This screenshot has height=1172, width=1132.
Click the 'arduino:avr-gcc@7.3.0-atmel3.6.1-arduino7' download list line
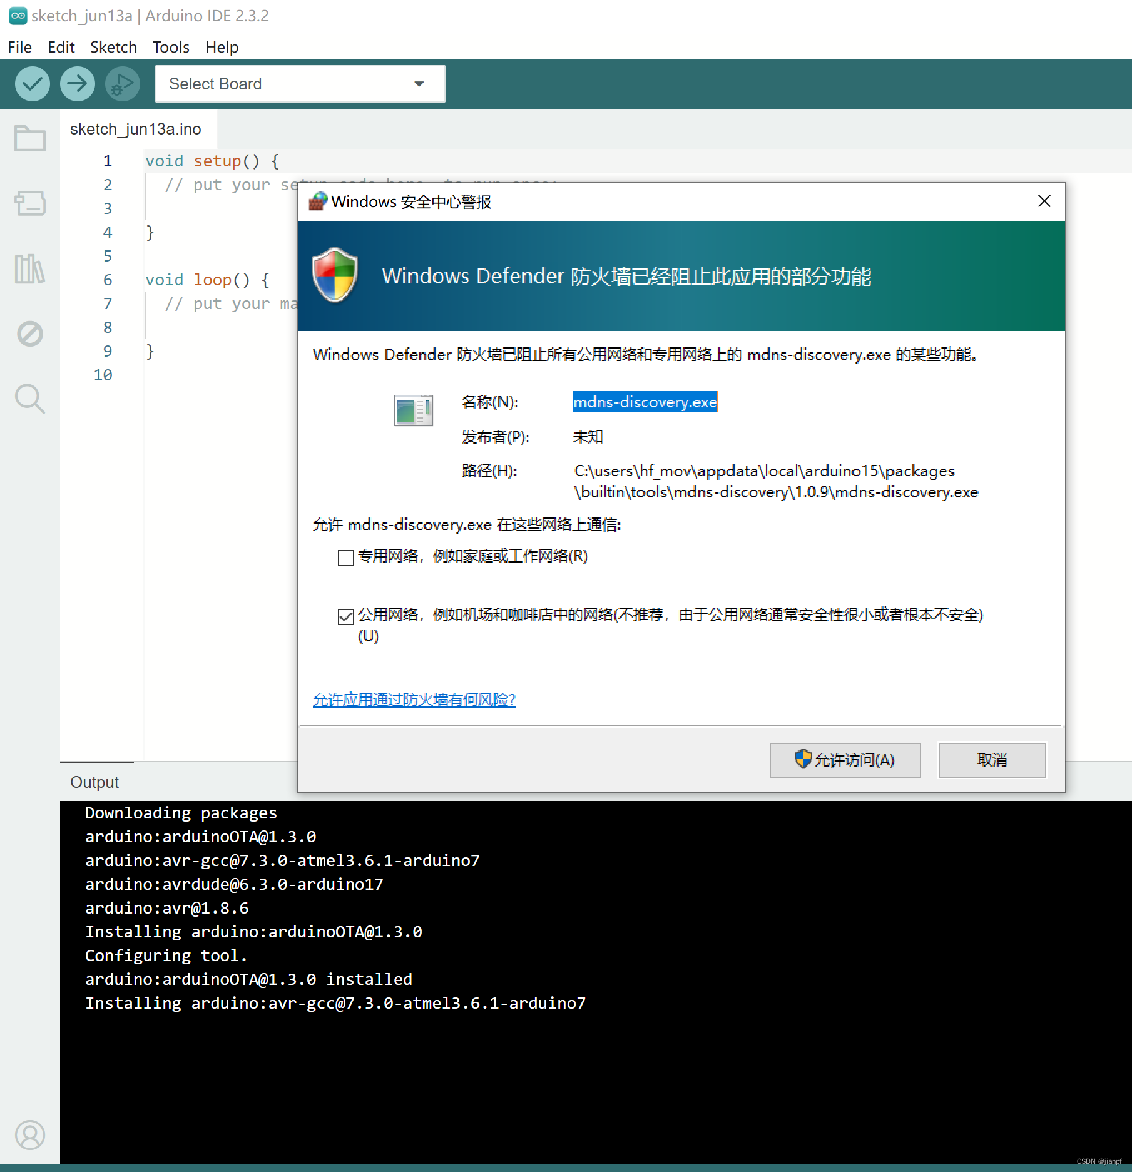click(x=282, y=860)
